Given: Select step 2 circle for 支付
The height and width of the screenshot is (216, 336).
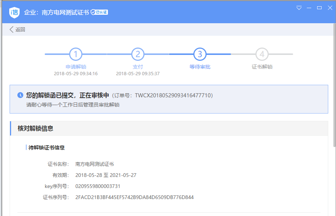Looking at the screenshot, I should pos(138,55).
